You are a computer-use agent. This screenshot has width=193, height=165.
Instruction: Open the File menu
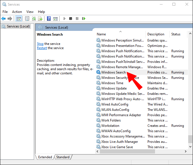(5, 12)
